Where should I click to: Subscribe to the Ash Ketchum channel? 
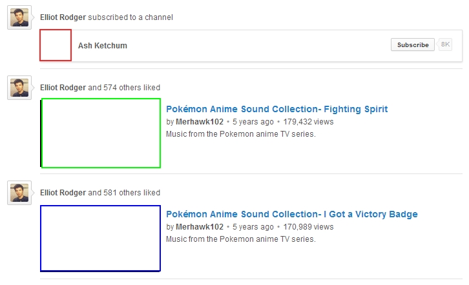pos(412,44)
